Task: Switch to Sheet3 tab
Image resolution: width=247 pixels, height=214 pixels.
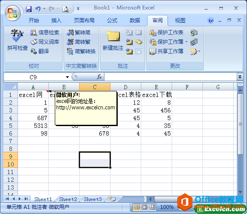Action: (93, 199)
